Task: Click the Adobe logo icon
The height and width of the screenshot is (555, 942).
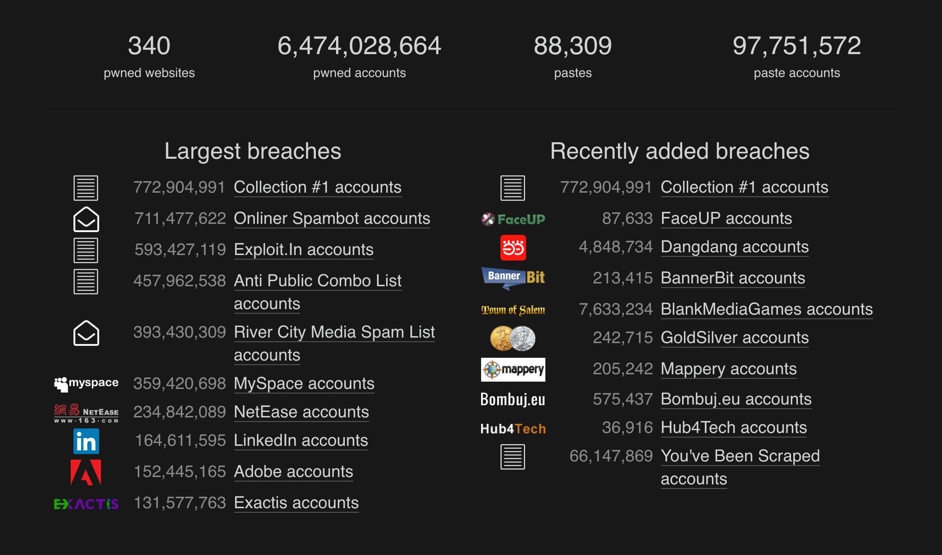Action: pos(86,472)
